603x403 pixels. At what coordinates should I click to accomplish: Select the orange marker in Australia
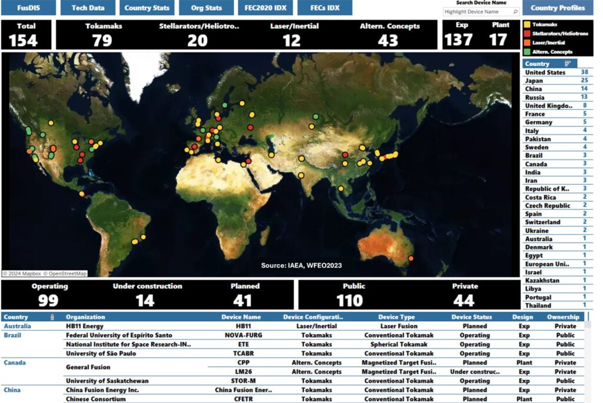tap(410, 258)
